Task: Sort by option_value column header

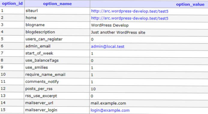Action: click(x=190, y=4)
